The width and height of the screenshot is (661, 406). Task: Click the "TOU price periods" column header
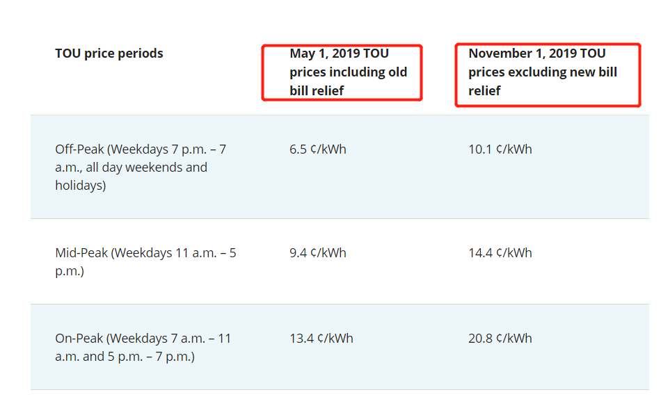(x=109, y=54)
